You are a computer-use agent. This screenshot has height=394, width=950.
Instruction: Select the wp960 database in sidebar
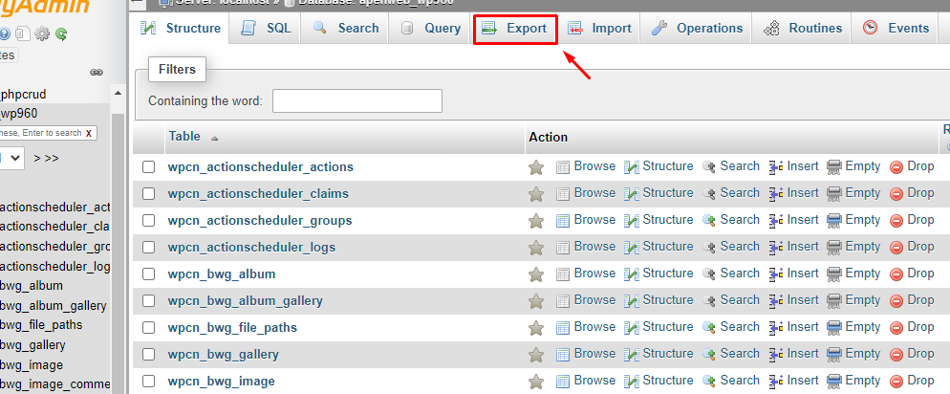pyautogui.click(x=20, y=114)
